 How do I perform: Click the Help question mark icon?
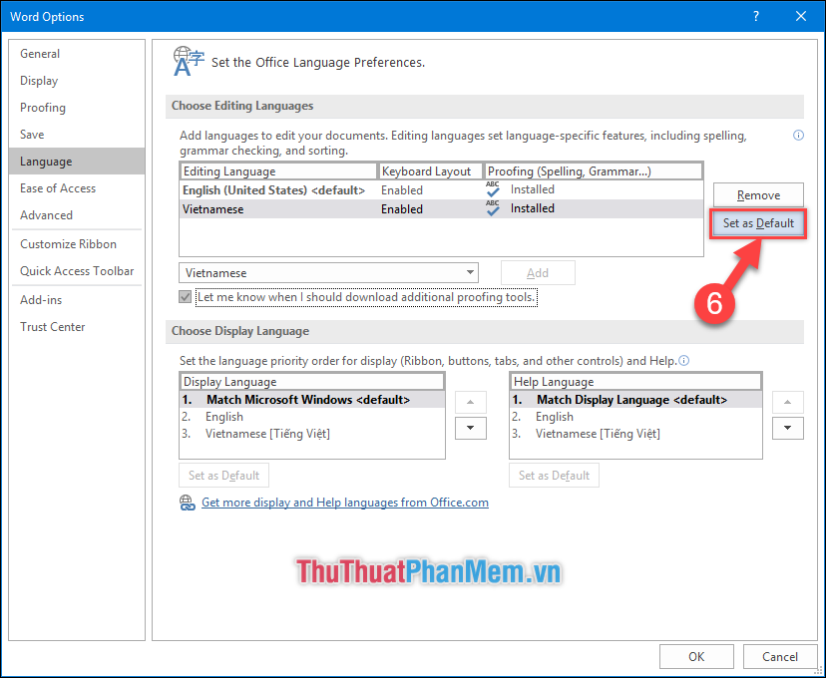(x=756, y=16)
